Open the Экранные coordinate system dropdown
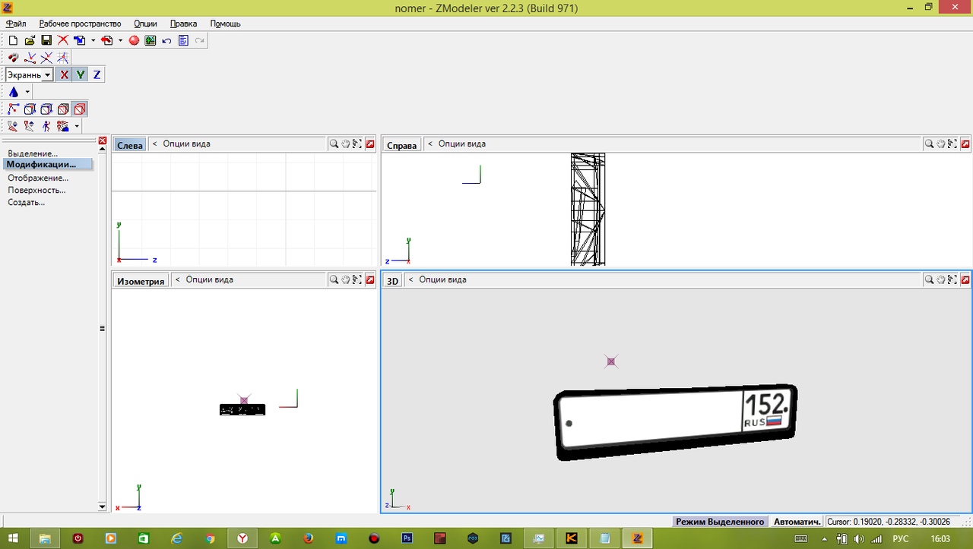The width and height of the screenshot is (973, 549). pos(47,74)
